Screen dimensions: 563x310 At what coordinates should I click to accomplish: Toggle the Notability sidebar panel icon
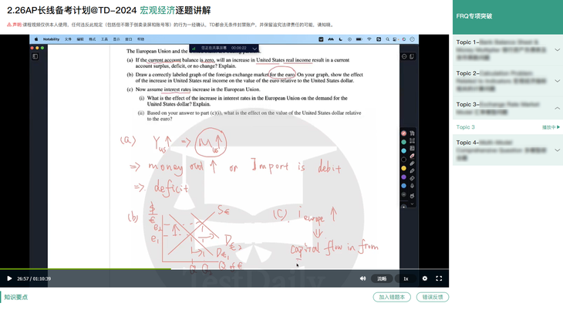pyautogui.click(x=35, y=56)
